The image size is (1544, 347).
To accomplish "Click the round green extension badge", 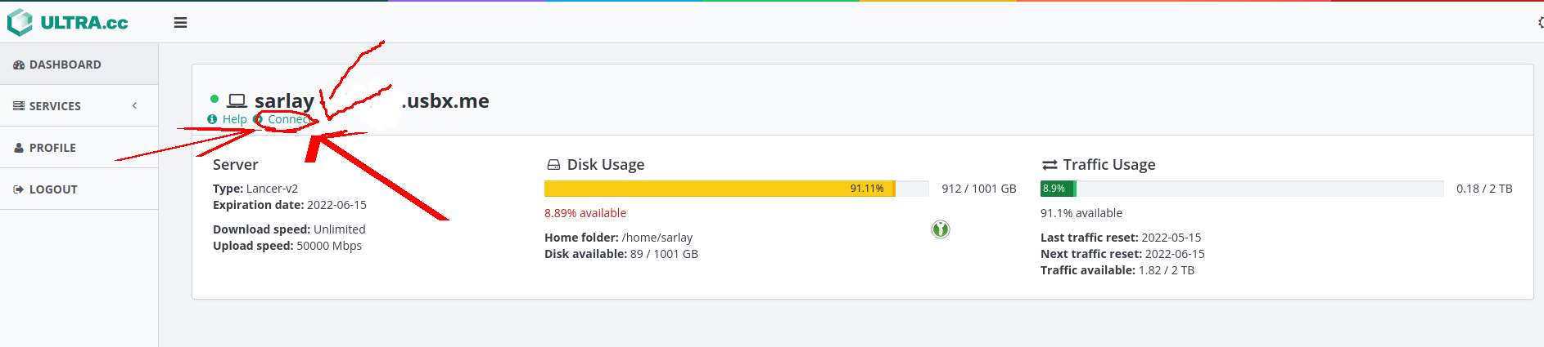I will [941, 229].
